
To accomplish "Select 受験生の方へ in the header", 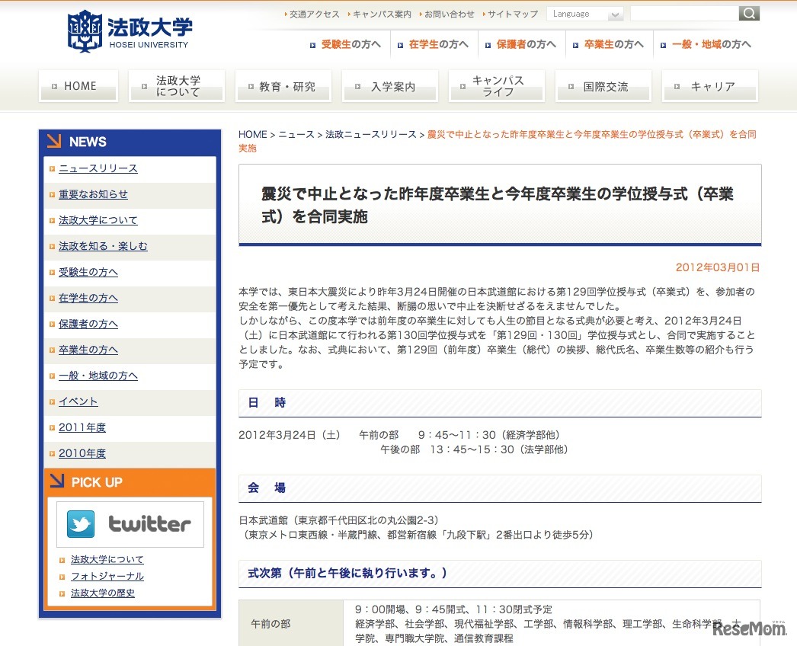I will point(347,44).
